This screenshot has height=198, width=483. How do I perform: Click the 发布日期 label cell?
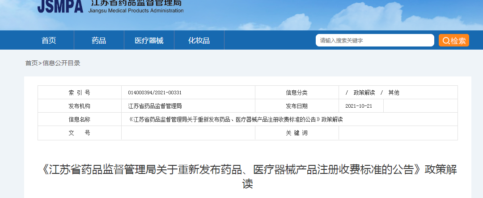pyautogui.click(x=297, y=106)
